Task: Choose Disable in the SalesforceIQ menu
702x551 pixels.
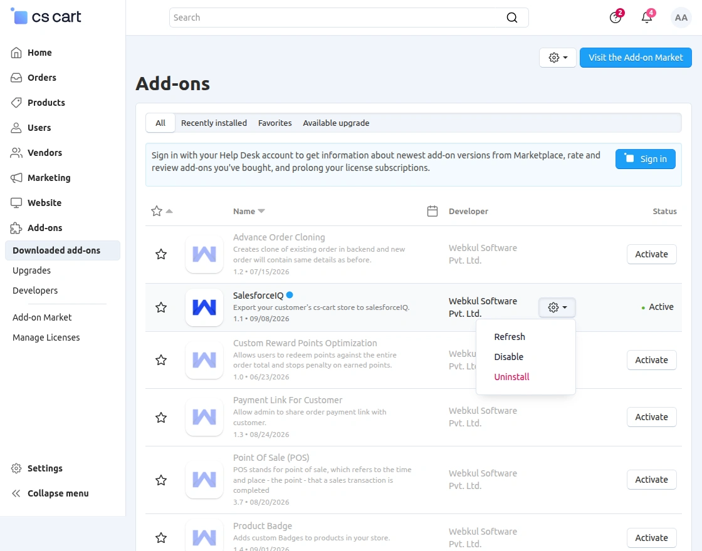Action: (508, 357)
